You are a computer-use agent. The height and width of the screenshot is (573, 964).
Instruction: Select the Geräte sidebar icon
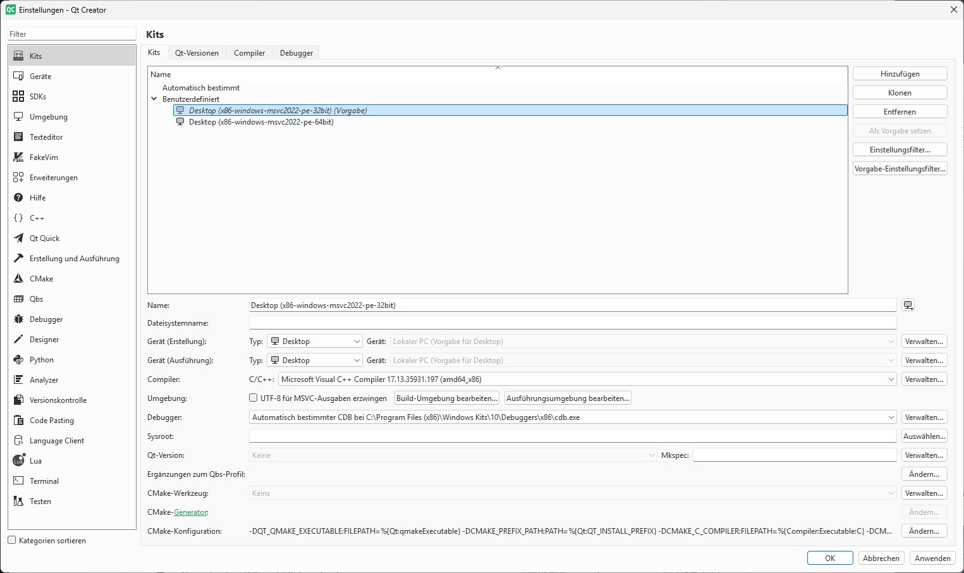click(18, 76)
